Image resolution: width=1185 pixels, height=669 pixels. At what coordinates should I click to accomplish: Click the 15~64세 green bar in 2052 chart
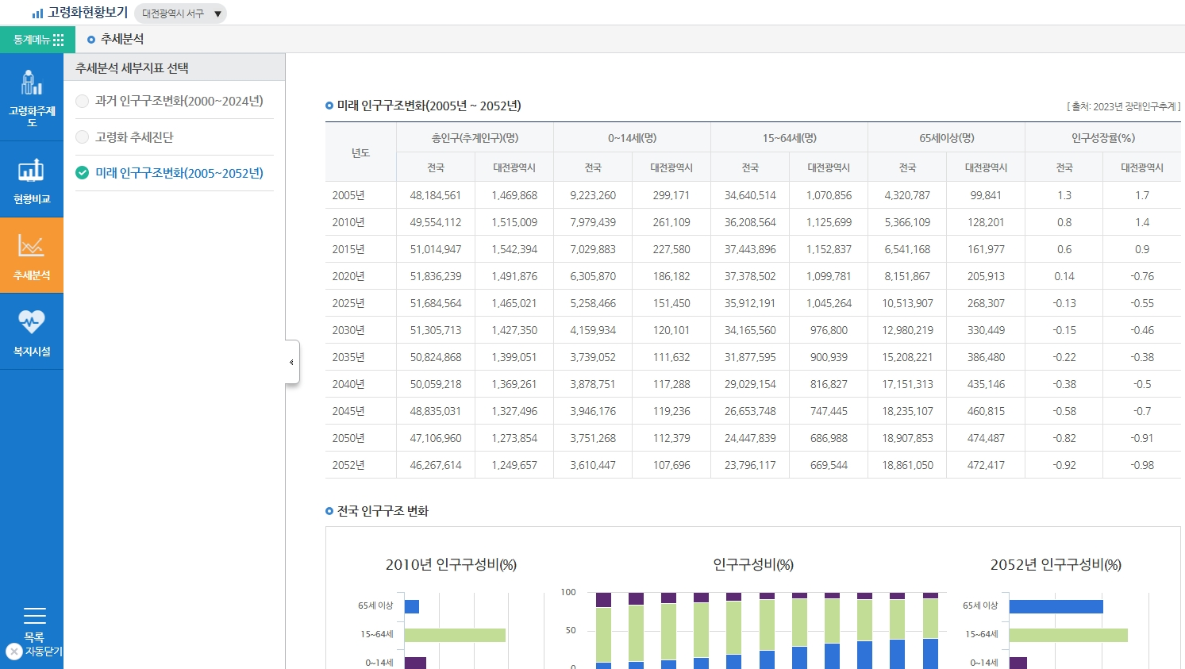pos(1068,635)
